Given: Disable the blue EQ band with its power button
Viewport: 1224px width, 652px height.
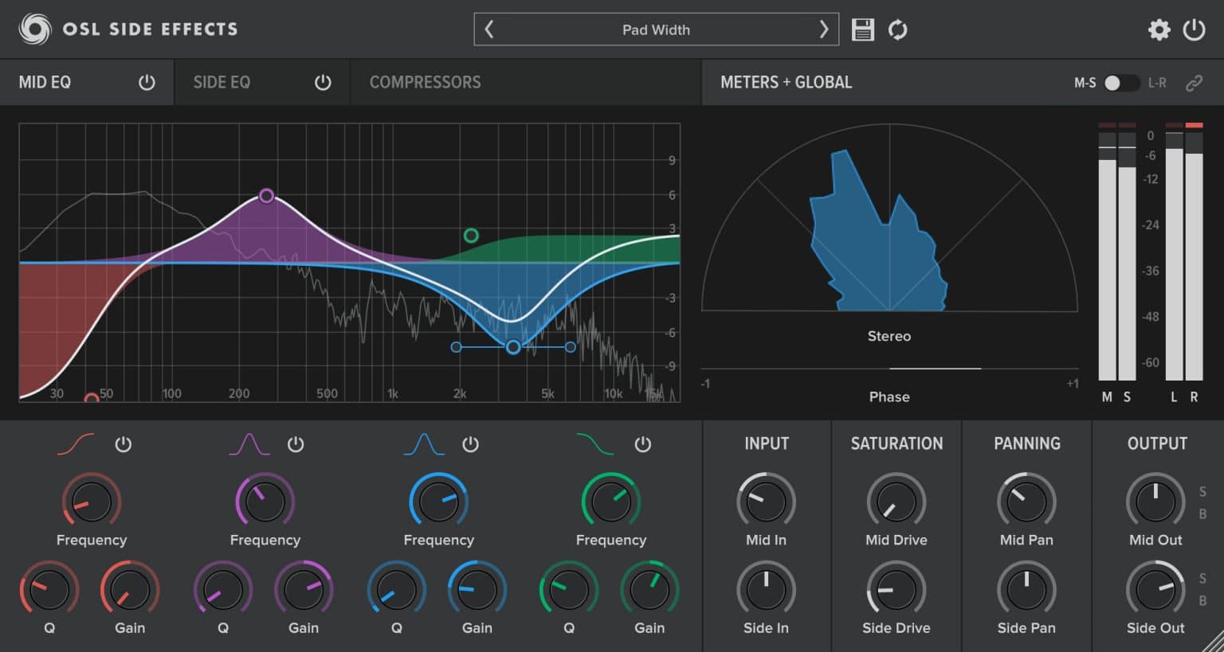Looking at the screenshot, I should point(470,445).
